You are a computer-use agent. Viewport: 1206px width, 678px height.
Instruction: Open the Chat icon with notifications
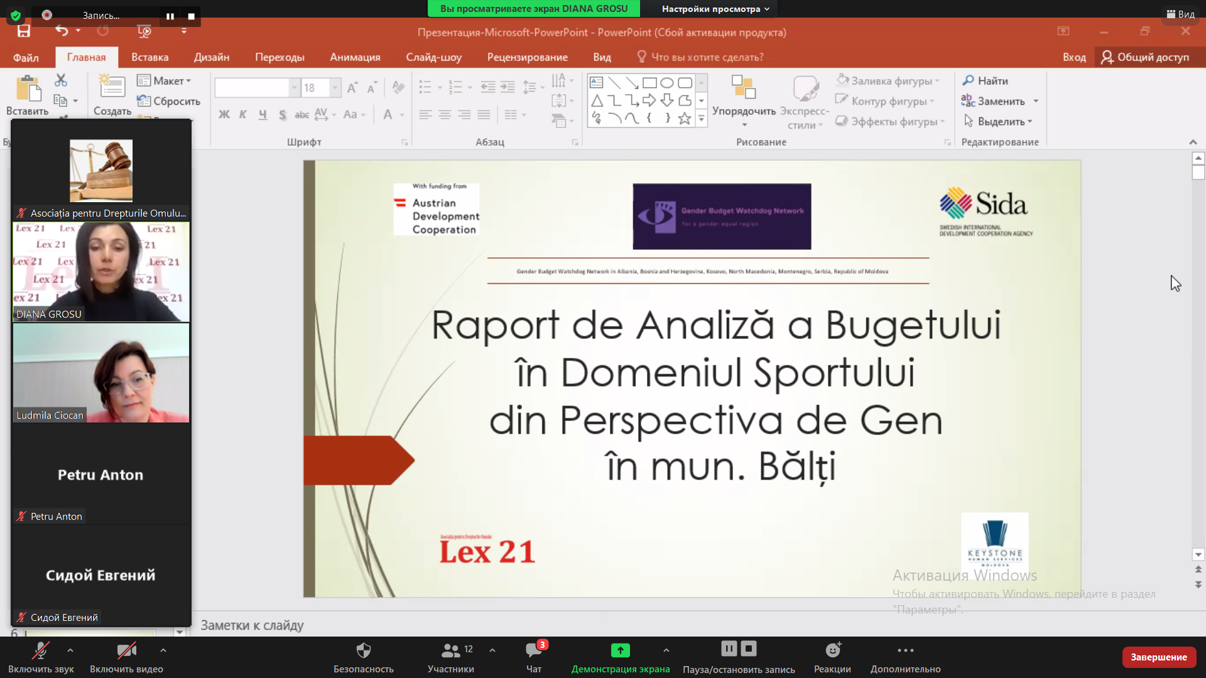tap(534, 650)
